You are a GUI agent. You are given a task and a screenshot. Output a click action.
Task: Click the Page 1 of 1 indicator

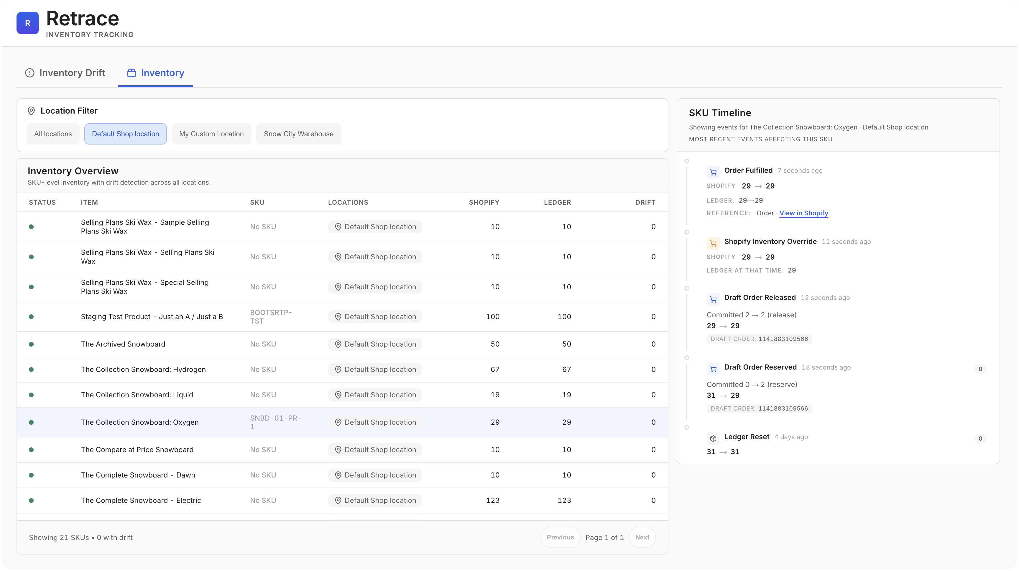[x=604, y=537]
